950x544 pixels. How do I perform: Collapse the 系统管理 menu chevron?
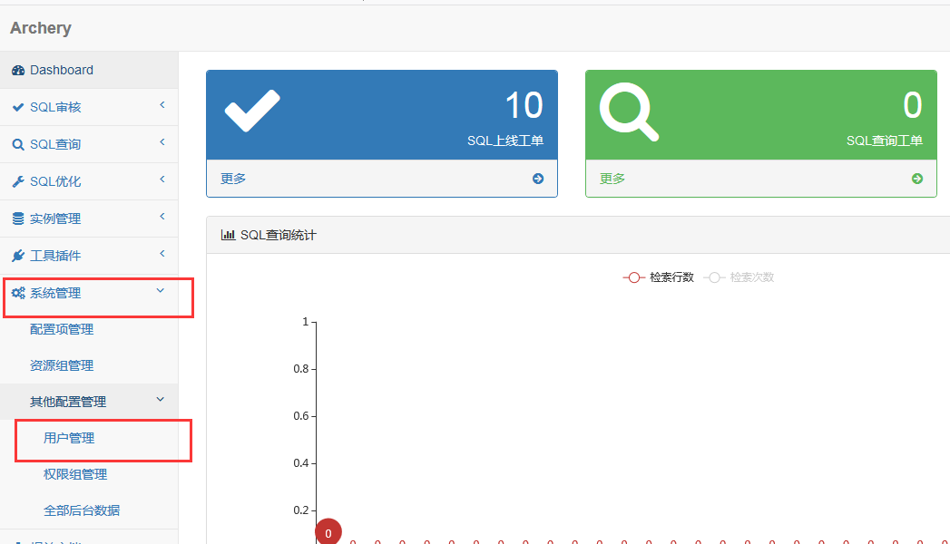pyautogui.click(x=161, y=291)
